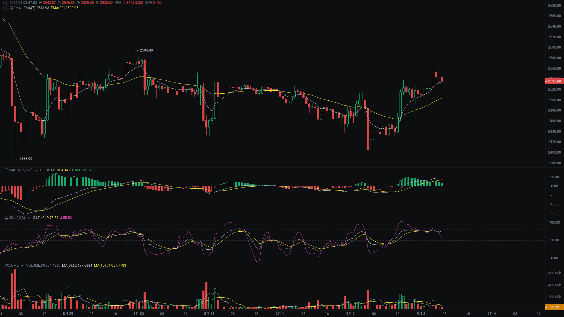
Task: Select the 9月1 label on the time axis
Action: click(x=279, y=314)
